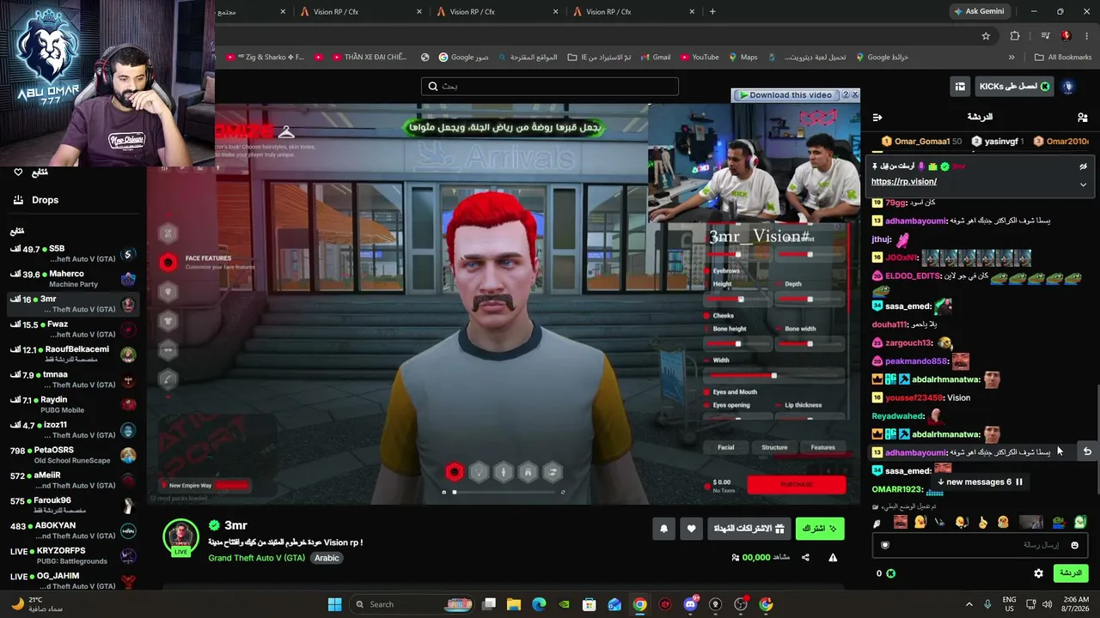Image resolution: width=1100 pixels, height=618 pixels.
Task: Click the user avatar icon in Kick header
Action: pos(1068,86)
